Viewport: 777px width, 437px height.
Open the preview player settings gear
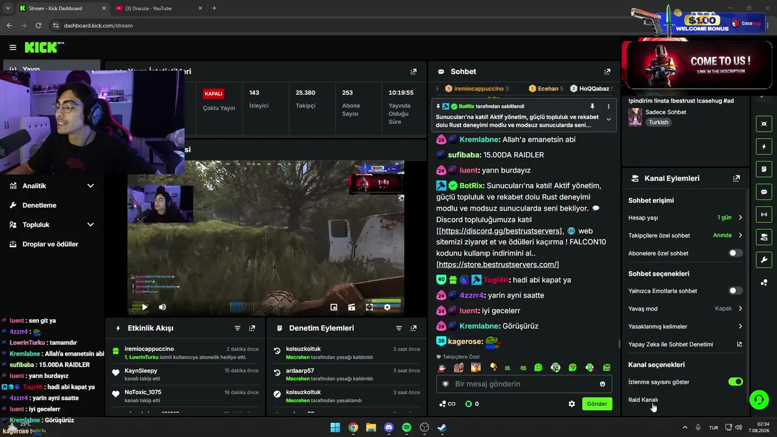(x=387, y=307)
